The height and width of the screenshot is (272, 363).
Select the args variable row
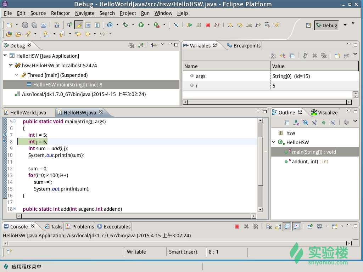270,76
